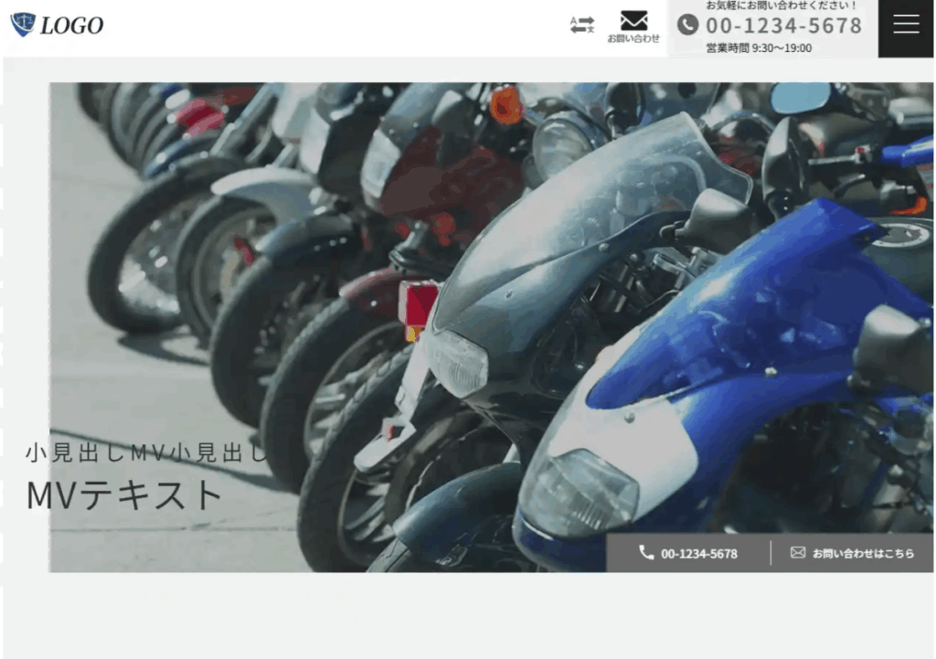Click the handset icon in bottom bar
936x659 pixels.
pos(646,552)
